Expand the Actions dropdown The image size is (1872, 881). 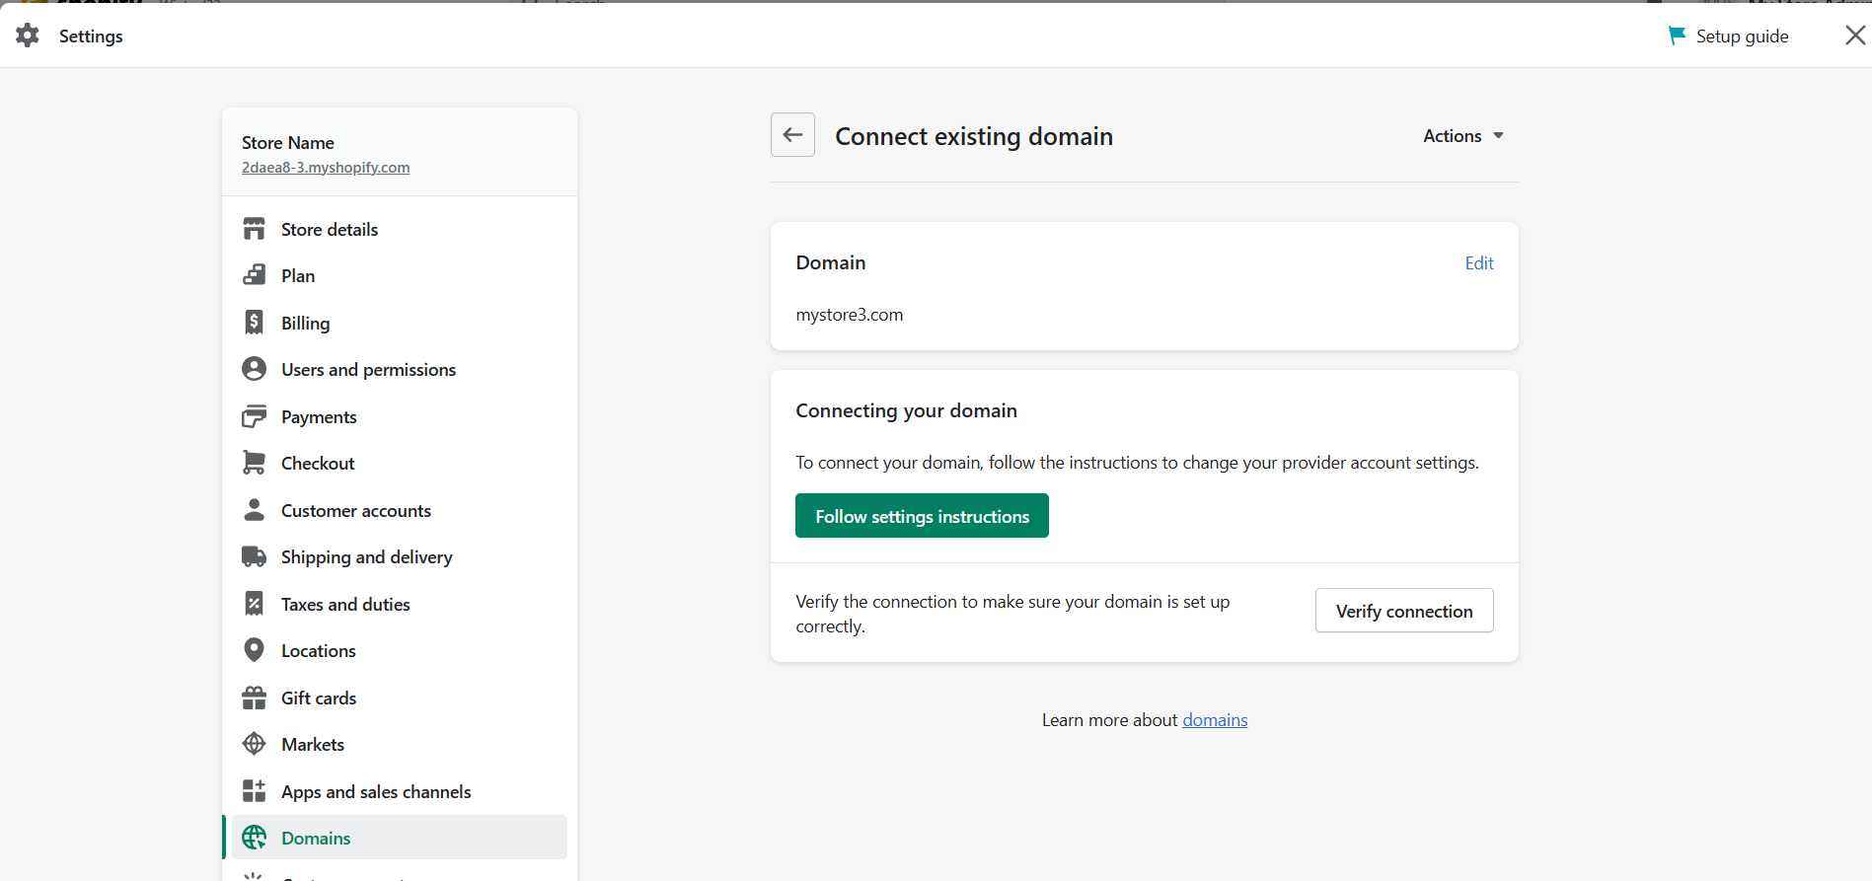(x=1463, y=136)
